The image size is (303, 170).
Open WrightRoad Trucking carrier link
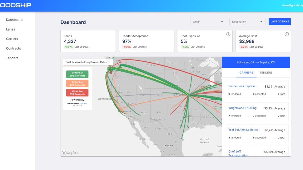(242, 108)
